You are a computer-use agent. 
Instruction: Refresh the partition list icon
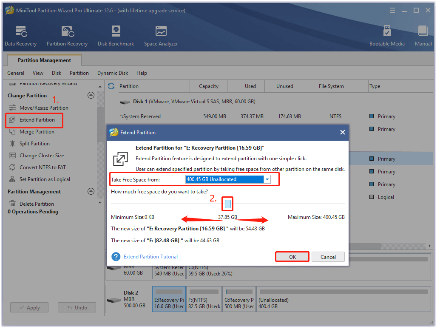click(x=111, y=86)
